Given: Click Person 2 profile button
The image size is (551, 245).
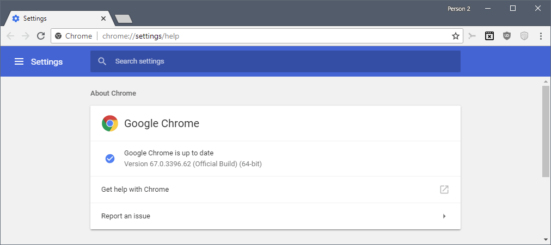Looking at the screenshot, I should pos(458,9).
